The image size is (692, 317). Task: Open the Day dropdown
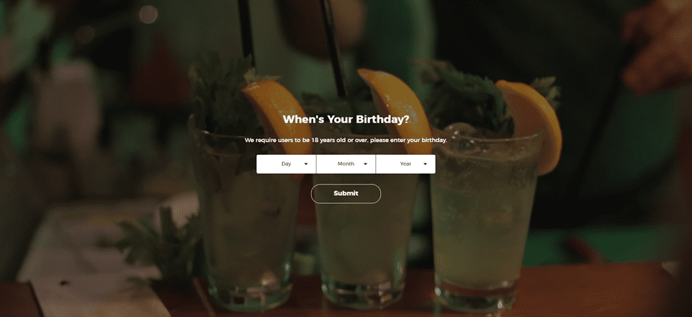pyautogui.click(x=286, y=164)
